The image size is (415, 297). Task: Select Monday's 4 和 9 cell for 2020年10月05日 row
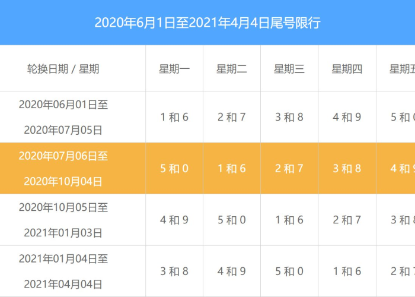click(x=174, y=220)
